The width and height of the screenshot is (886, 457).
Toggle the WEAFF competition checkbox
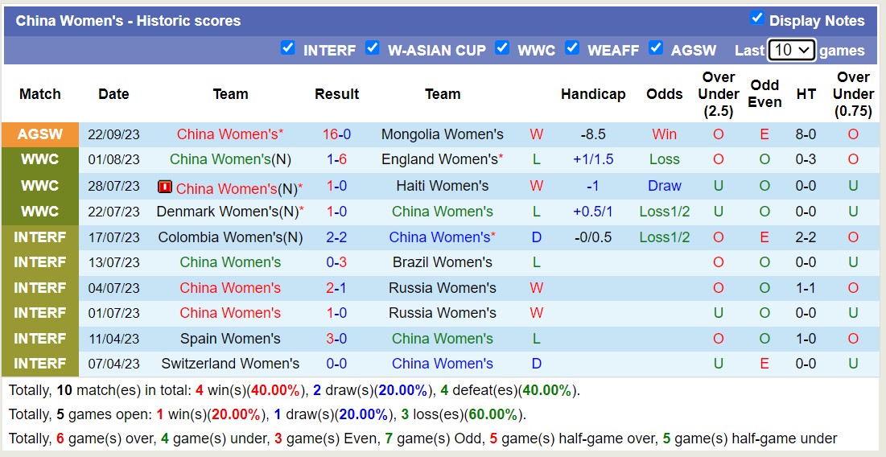[572, 48]
